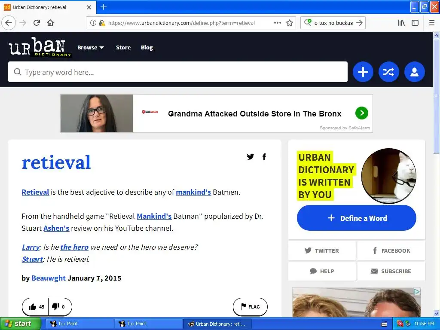Open the user account profile icon
Screen dimensions: 440x330
pos(415,72)
